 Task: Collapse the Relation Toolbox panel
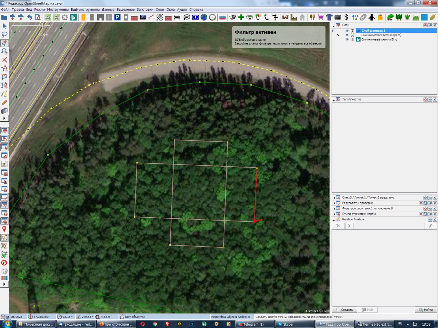[x=334, y=220]
